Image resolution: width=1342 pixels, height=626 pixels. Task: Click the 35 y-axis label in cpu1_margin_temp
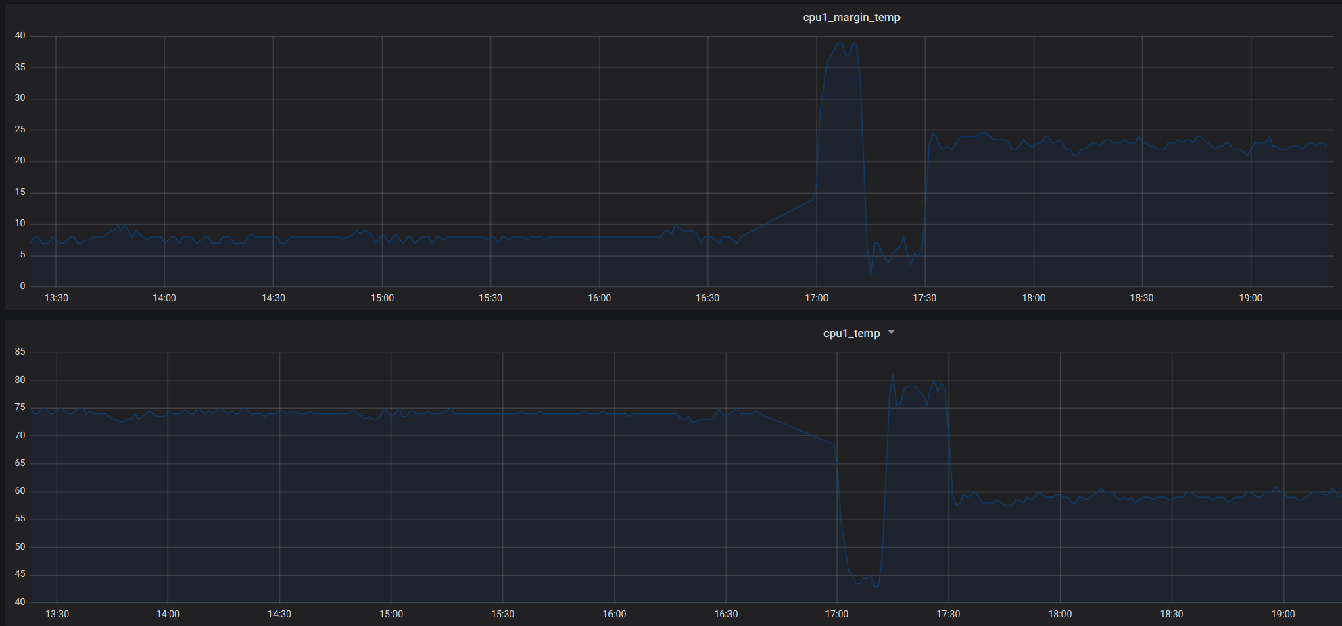(20, 67)
